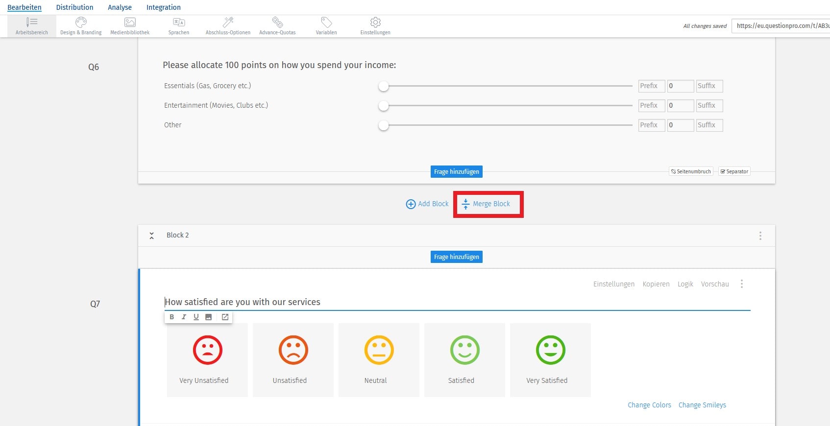Click the Entertainment value field
This screenshot has height=426, width=830.
point(681,106)
